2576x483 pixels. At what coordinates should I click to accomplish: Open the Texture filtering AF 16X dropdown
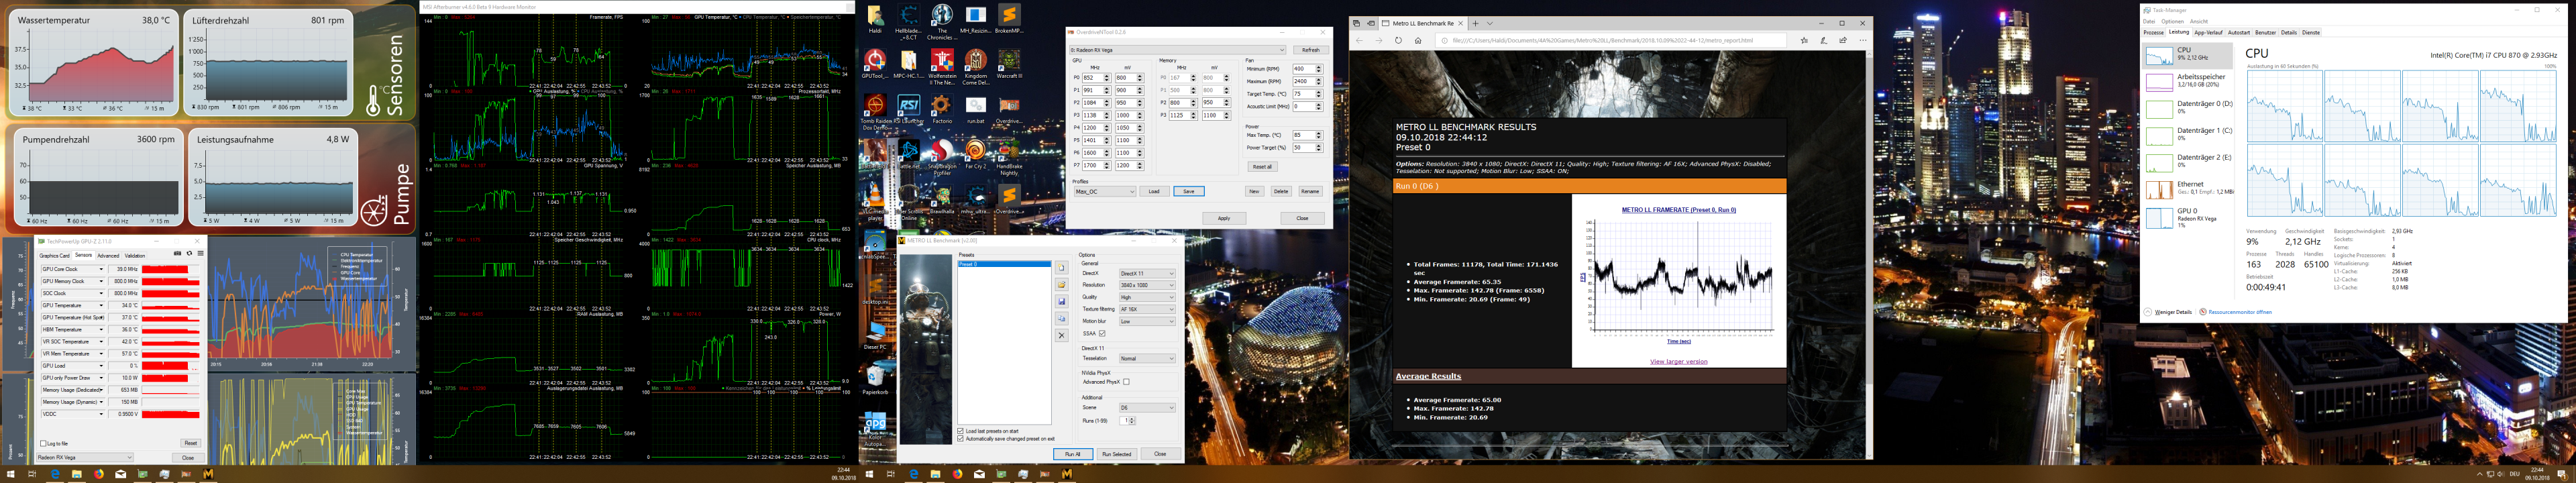pos(1147,309)
